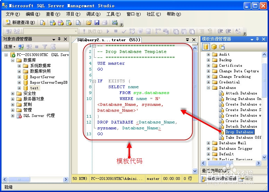Select the 服务器对象 folder

point(34,99)
